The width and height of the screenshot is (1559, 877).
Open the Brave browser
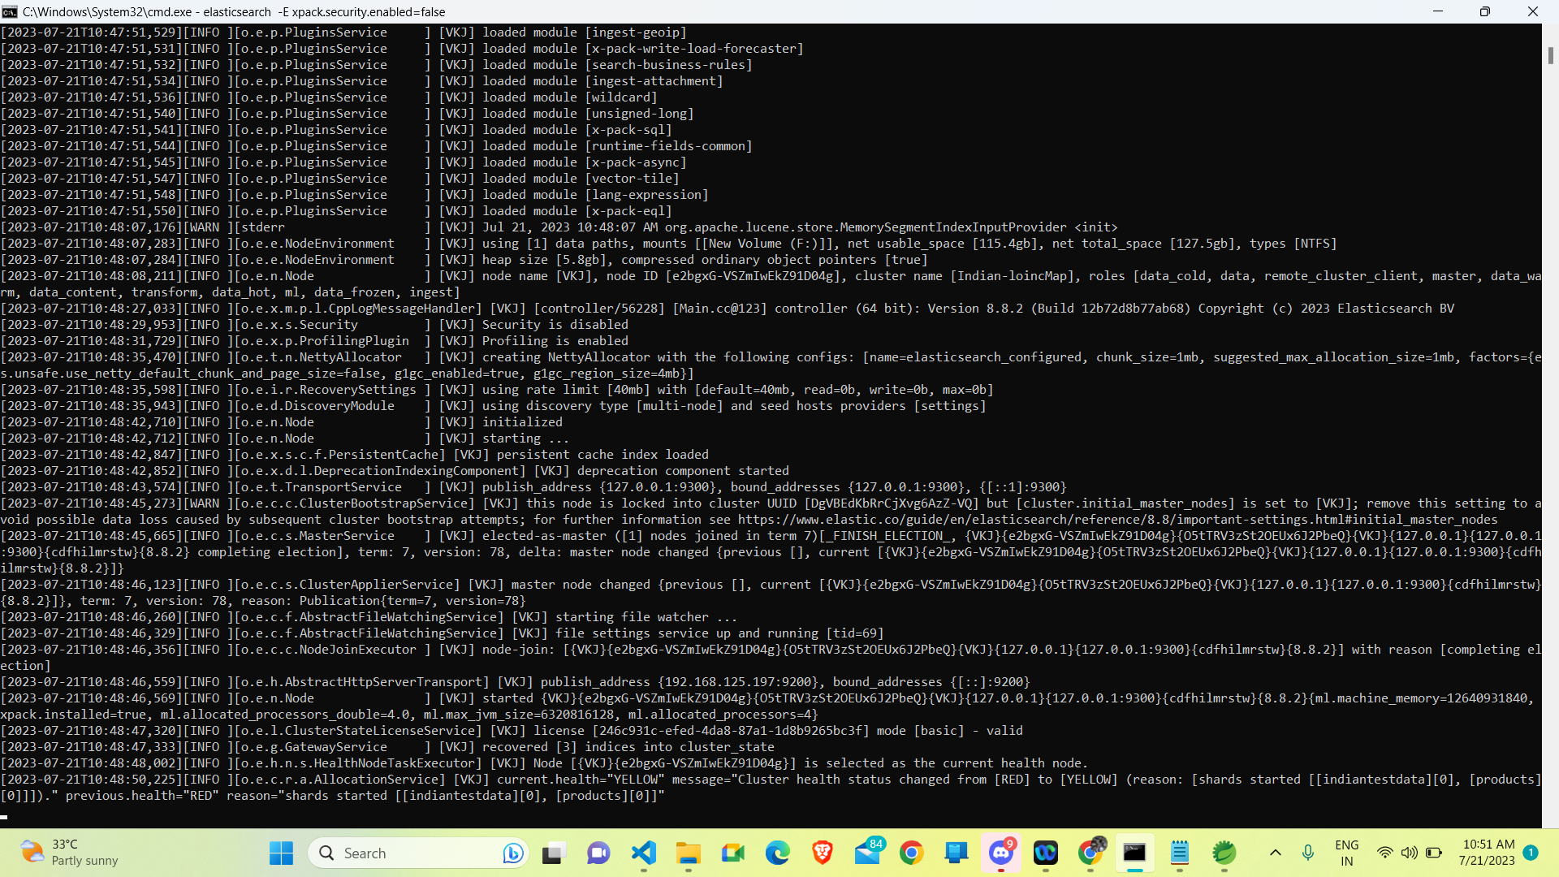(x=823, y=853)
